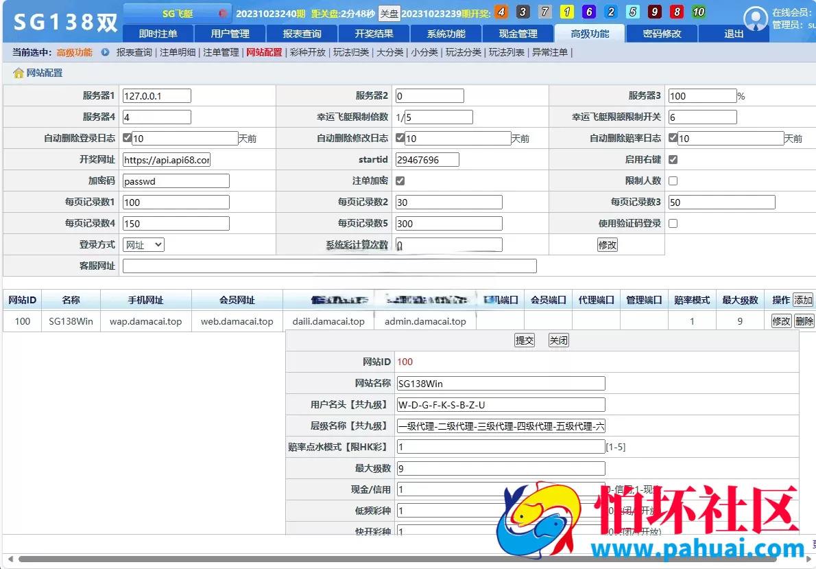Click admin.damacai.top table cell
Image resolution: width=816 pixels, height=569 pixels.
click(425, 321)
